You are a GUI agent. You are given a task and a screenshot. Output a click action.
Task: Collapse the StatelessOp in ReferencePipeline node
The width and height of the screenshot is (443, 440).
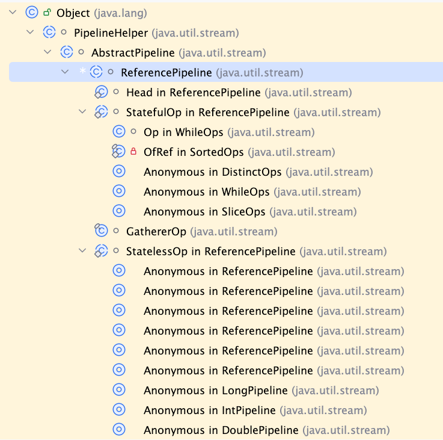coord(82,250)
